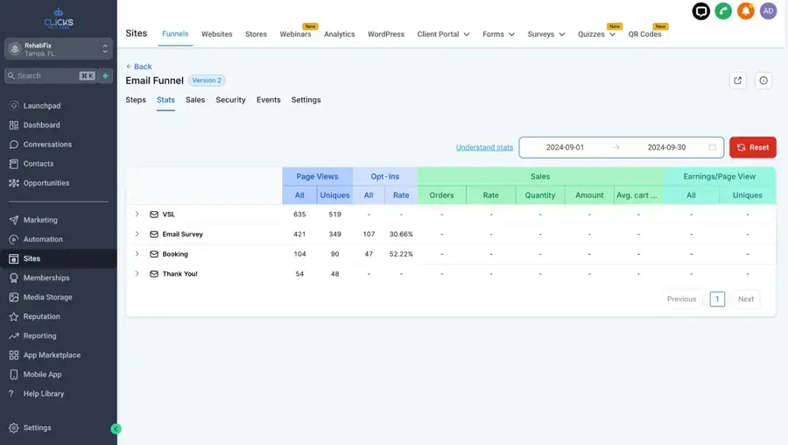This screenshot has height=445, width=788.
Task: Expand the Booking row chevron
Action: 137,254
